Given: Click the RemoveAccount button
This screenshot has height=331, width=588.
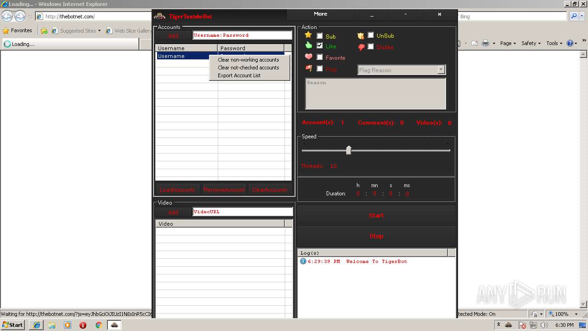Looking at the screenshot, I should tap(224, 189).
